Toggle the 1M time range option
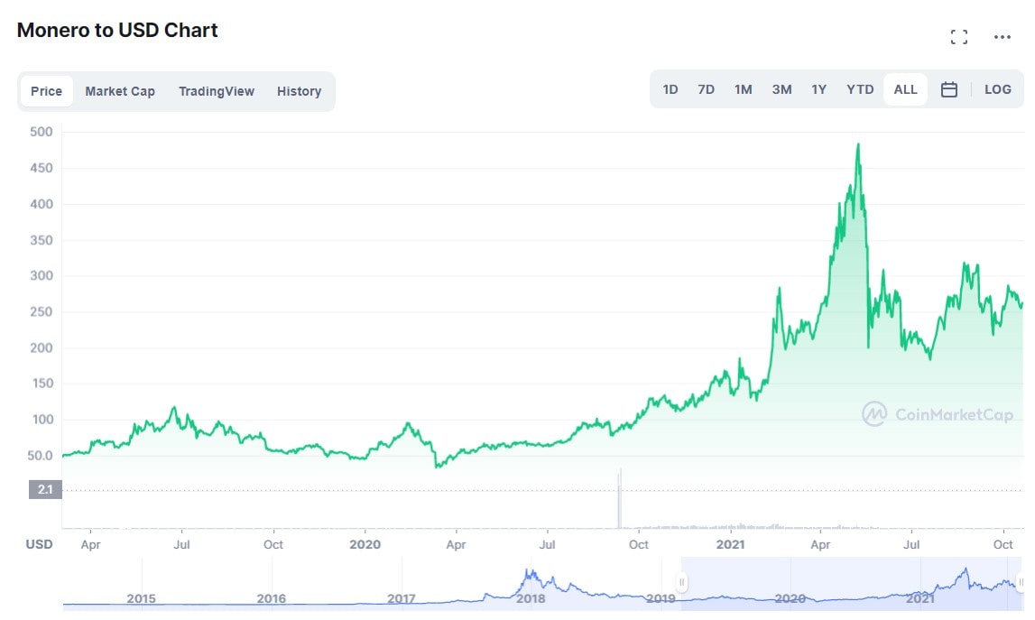Screen dimensions: 1035x620 pyautogui.click(x=743, y=89)
